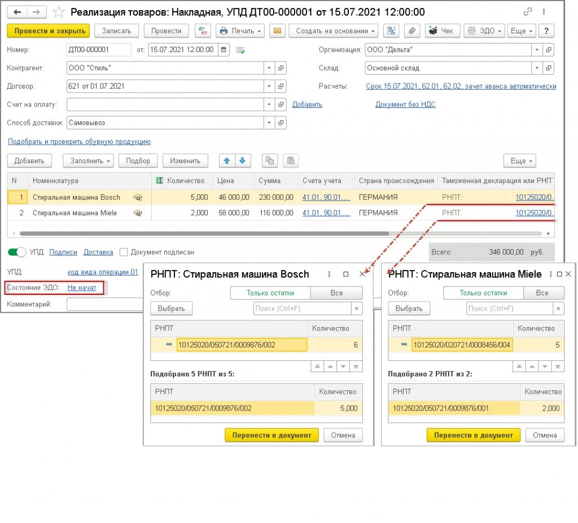Open the ЭДО menu
This screenshot has width=578, height=523.
[x=484, y=31]
